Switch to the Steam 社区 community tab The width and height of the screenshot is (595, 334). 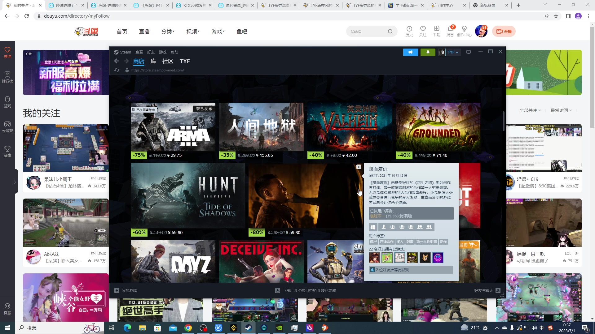168,61
